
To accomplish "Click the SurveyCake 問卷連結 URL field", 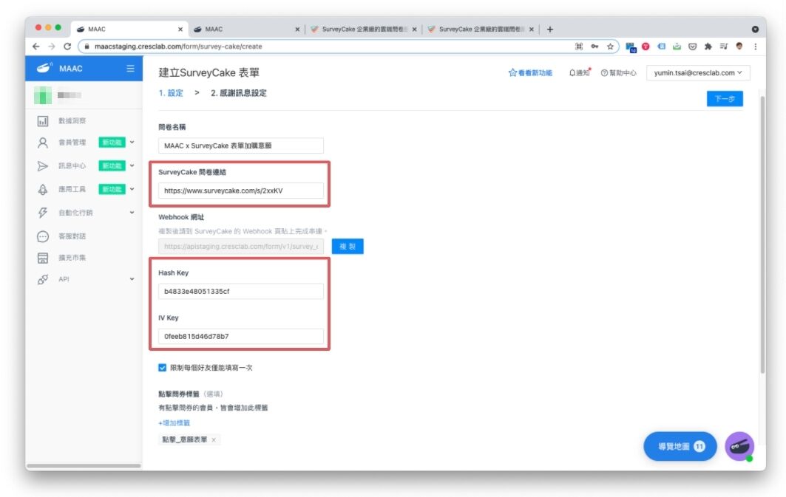I will [x=241, y=191].
